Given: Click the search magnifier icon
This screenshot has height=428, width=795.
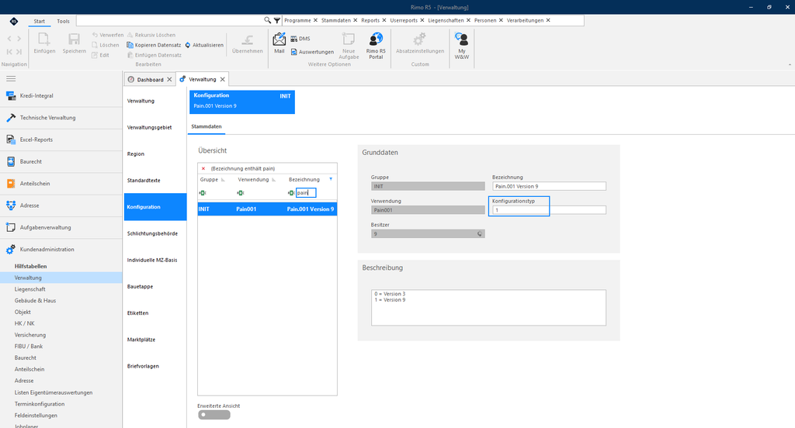Looking at the screenshot, I should [267, 20].
